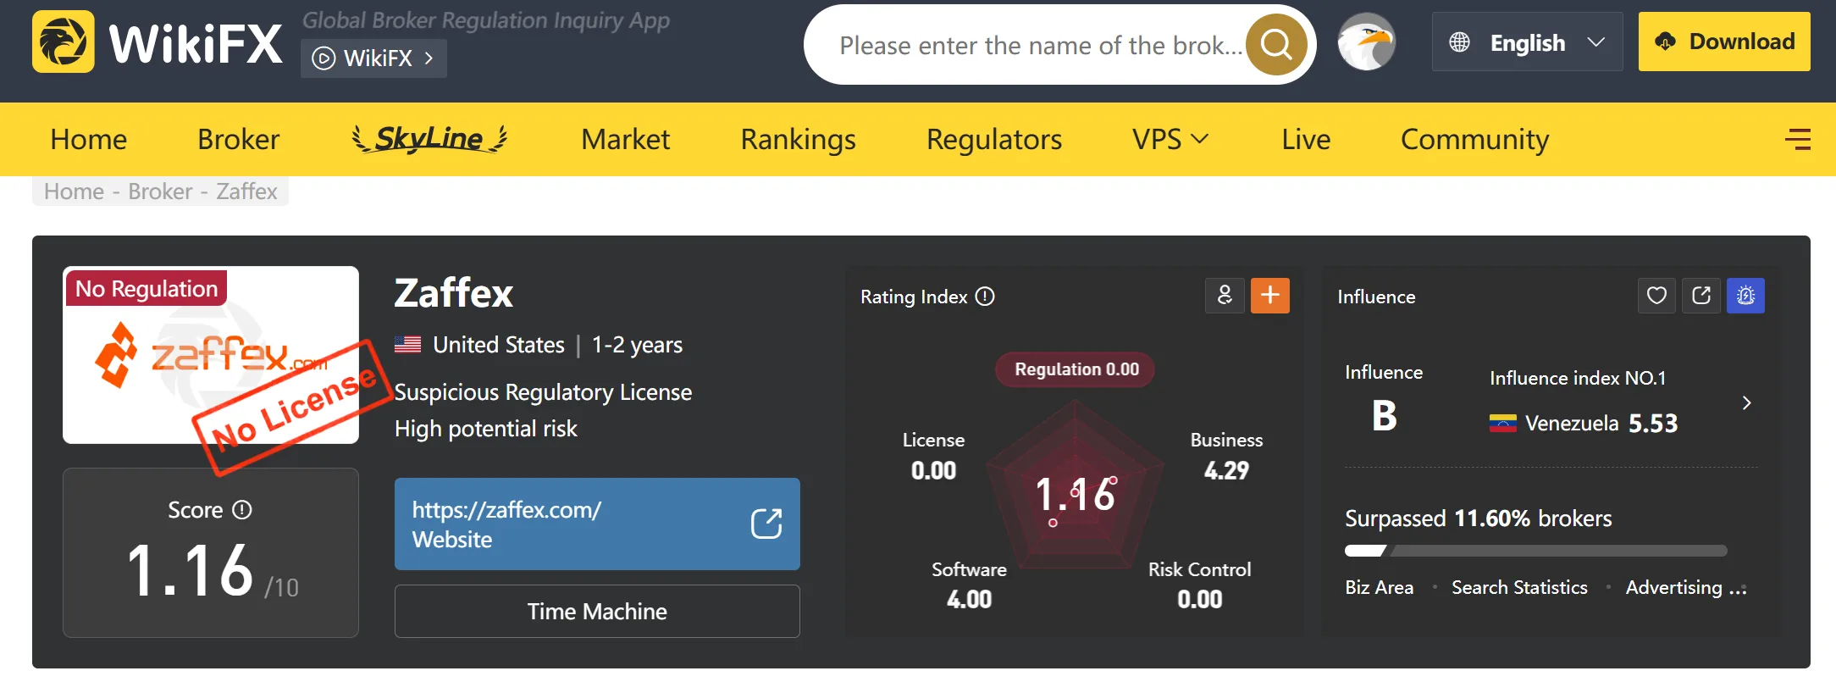1836x682 pixels.
Task: Click the Zaffex breadcrumb link
Action: tap(246, 191)
